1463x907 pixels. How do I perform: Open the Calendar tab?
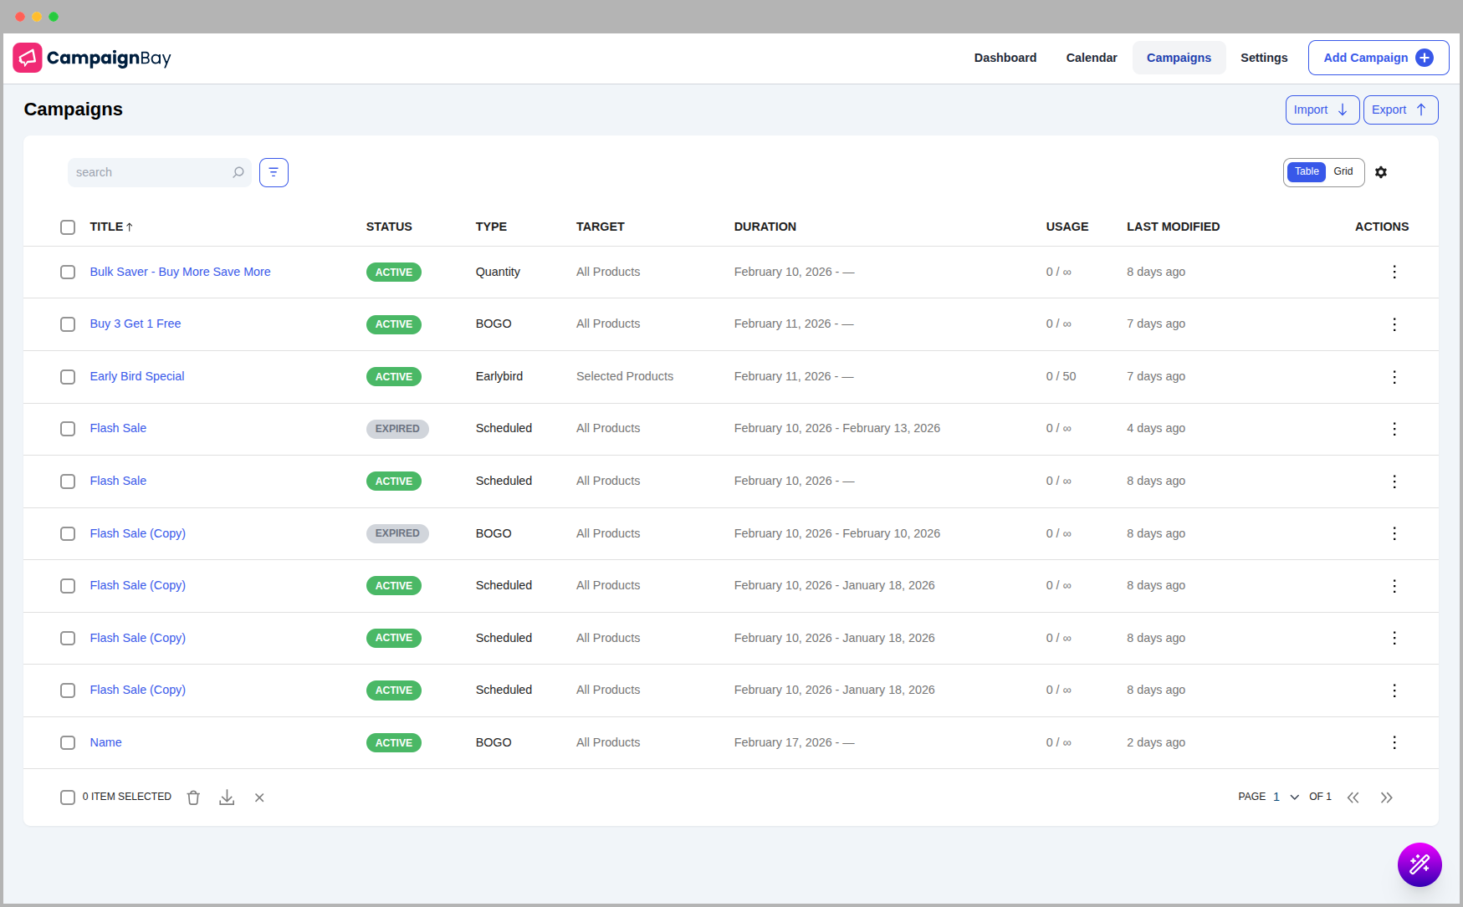pos(1091,58)
